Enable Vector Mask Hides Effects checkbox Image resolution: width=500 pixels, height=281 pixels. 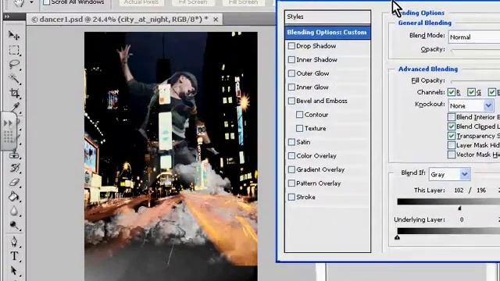coord(452,155)
